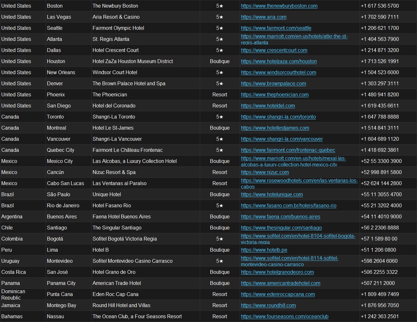This screenshot has width=417, height=322.
Task: Click the "Mexico City" cell
Action: (x=68, y=161)
